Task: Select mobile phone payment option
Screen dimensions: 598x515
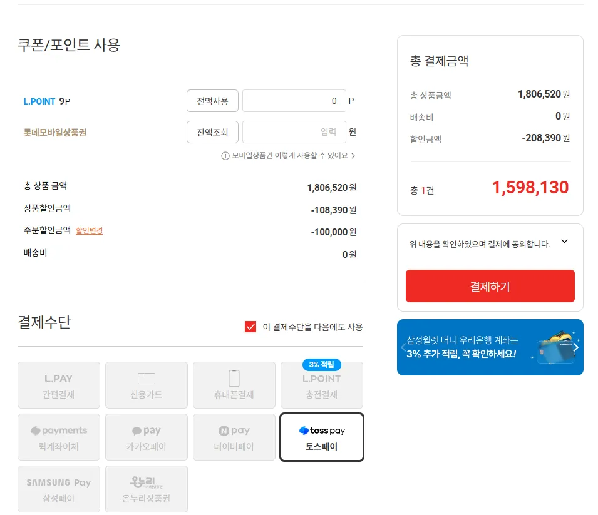Action: [234, 385]
